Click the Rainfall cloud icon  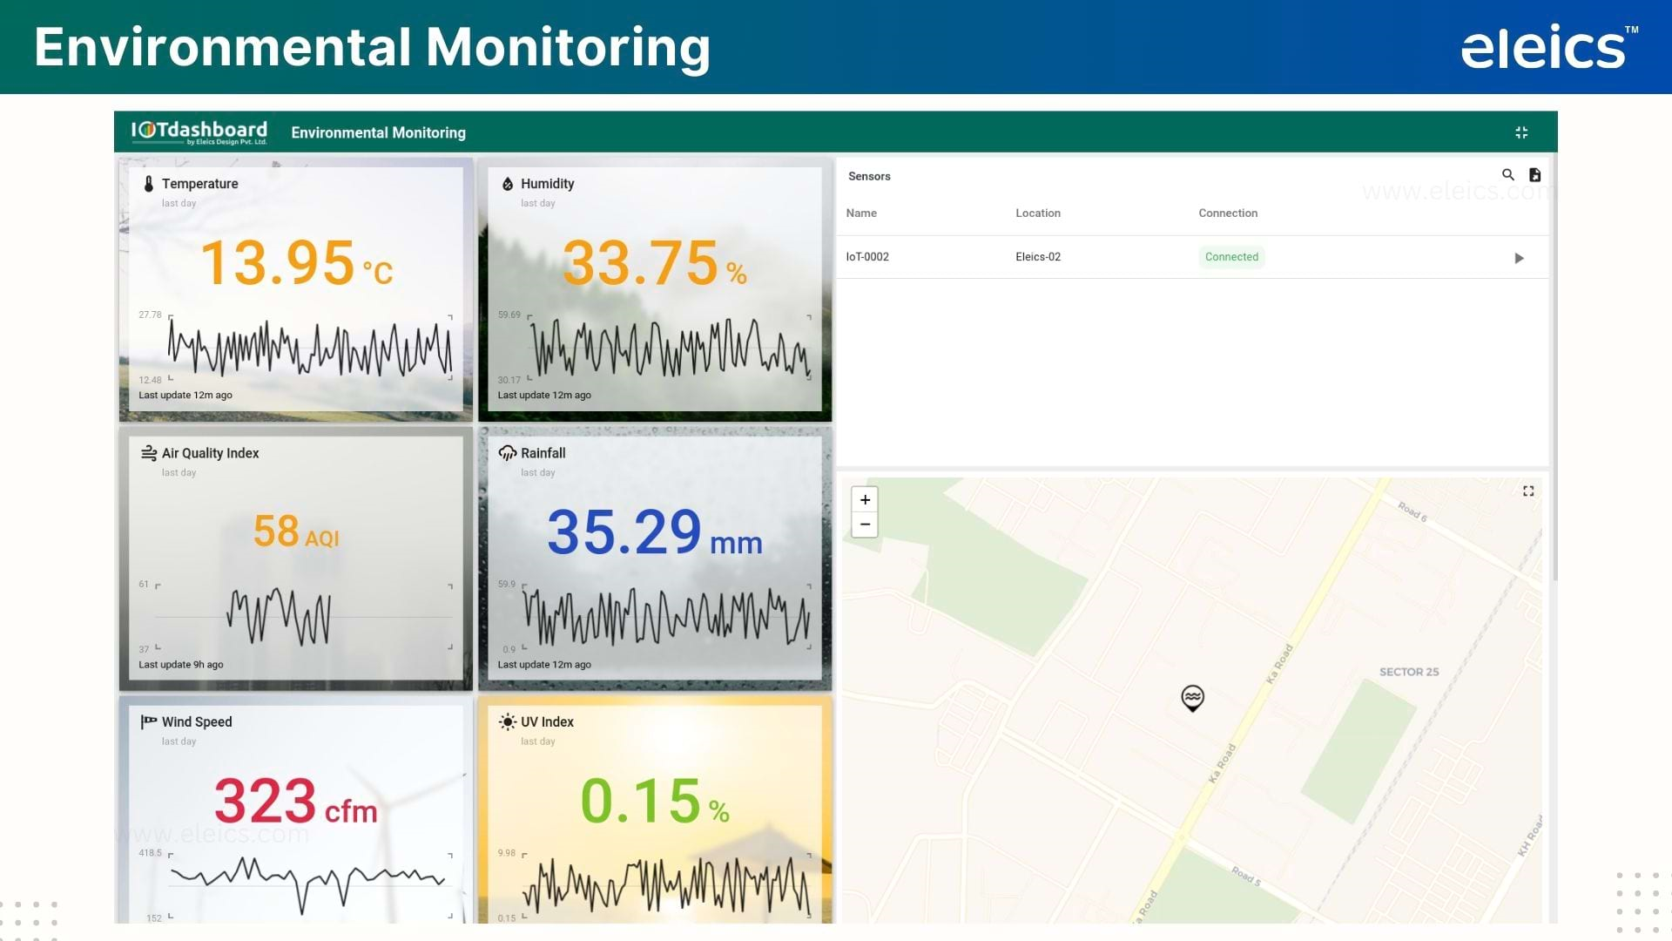508,453
